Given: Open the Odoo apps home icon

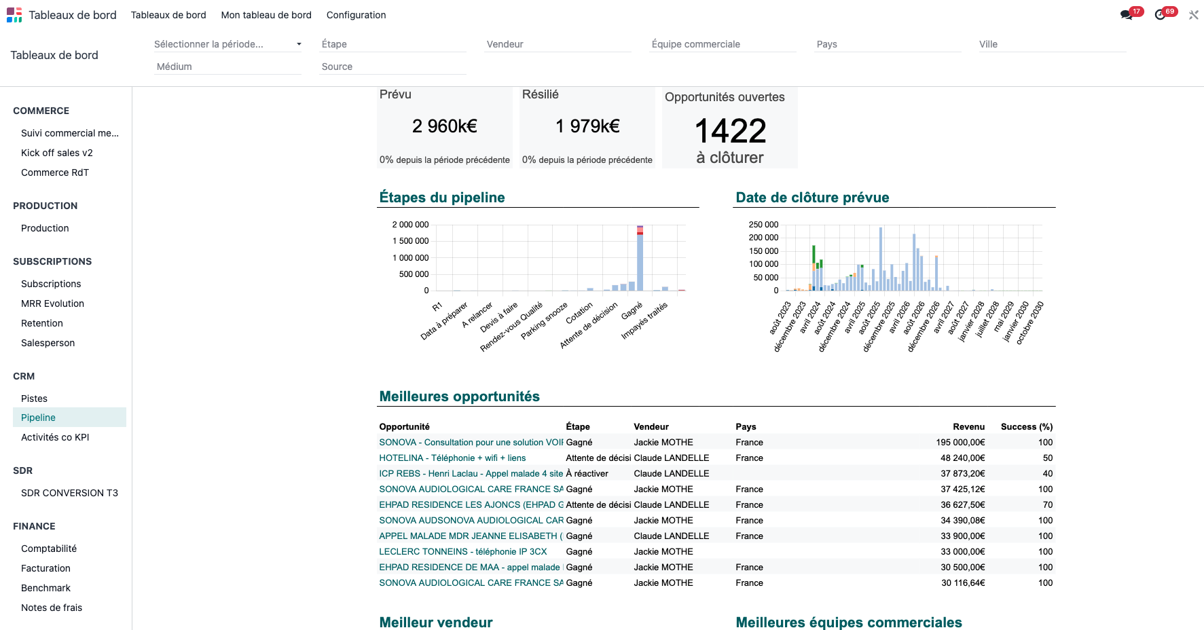Looking at the screenshot, I should point(14,15).
